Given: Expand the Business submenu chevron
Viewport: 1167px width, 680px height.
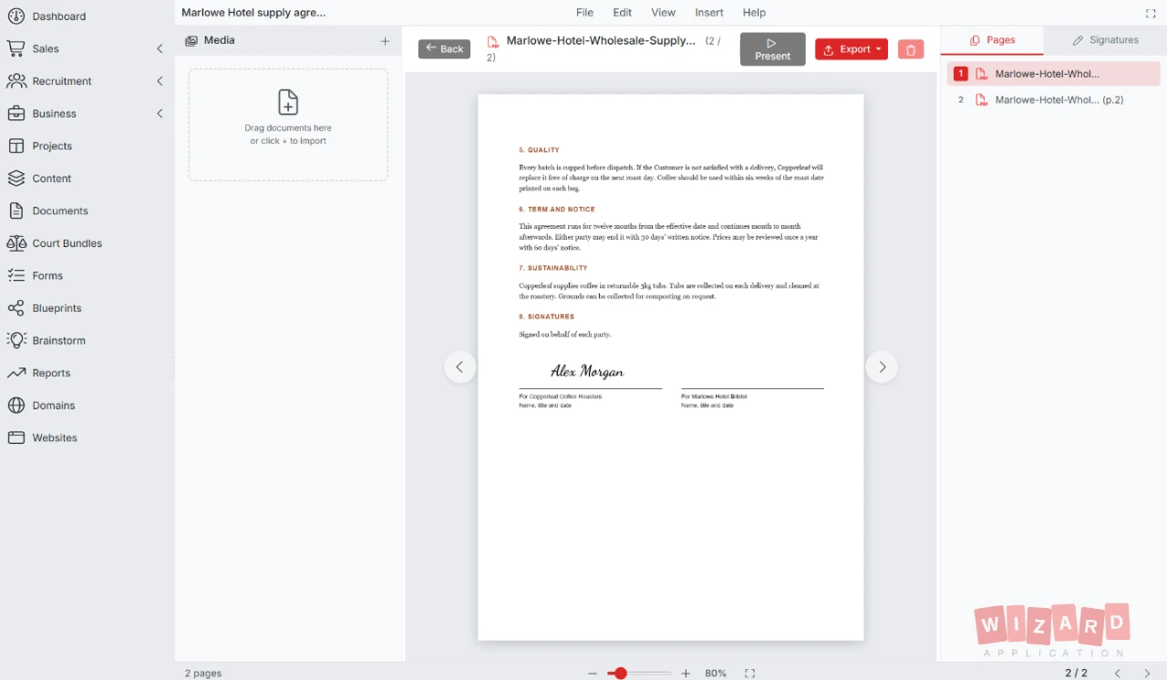Looking at the screenshot, I should pos(160,114).
